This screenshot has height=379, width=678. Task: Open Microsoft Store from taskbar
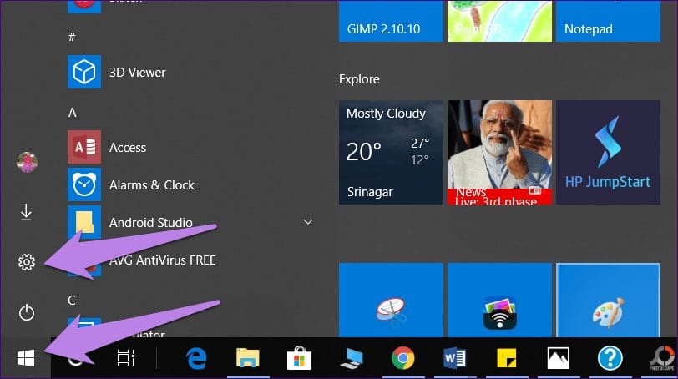(299, 358)
